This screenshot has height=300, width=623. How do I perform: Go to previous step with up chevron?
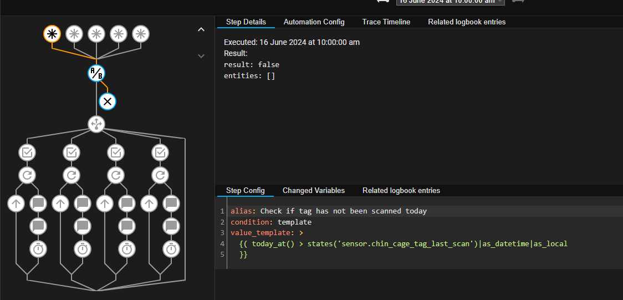tap(201, 30)
